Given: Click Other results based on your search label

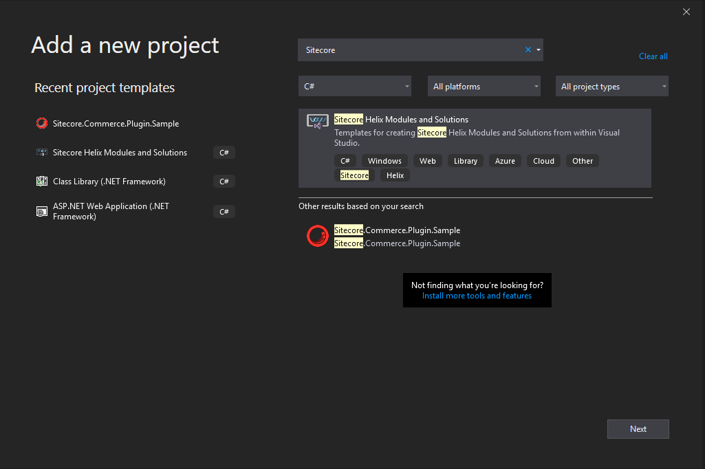Looking at the screenshot, I should [x=361, y=206].
